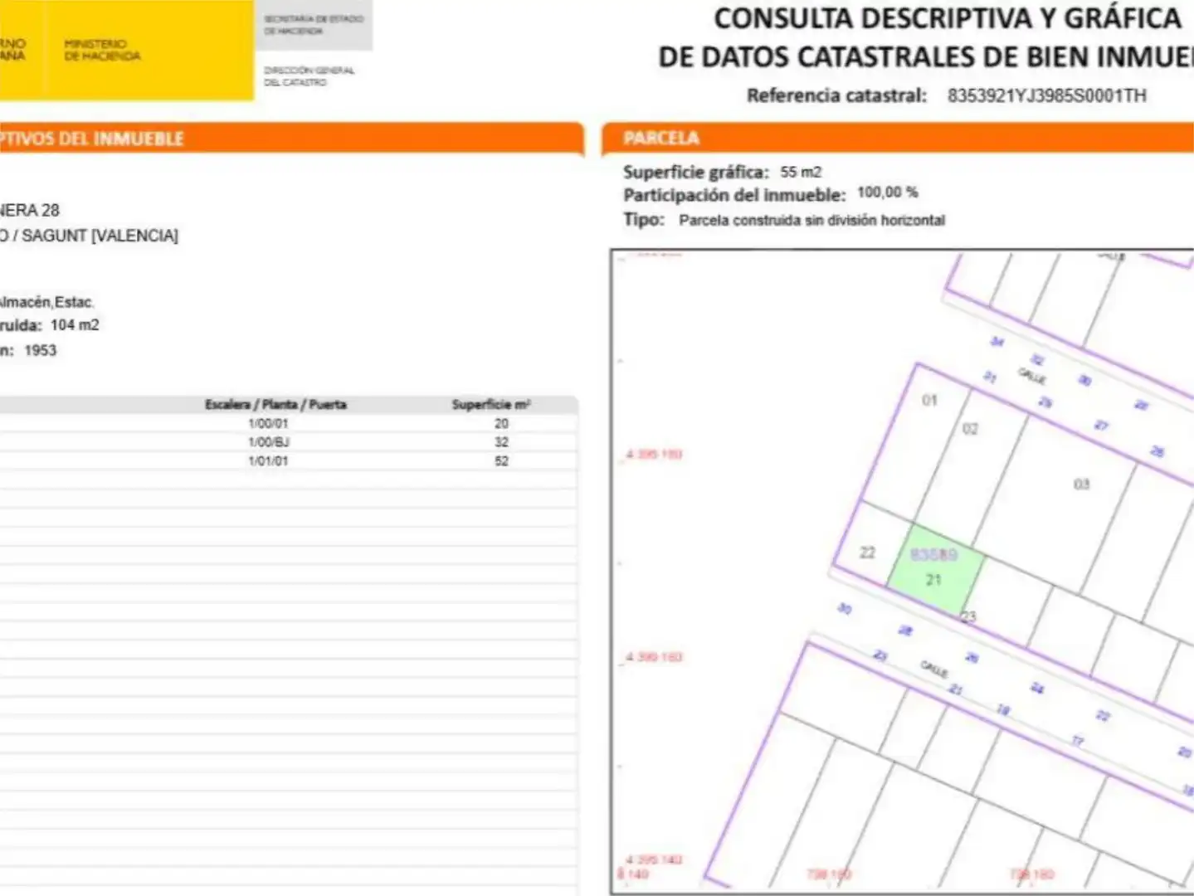The image size is (1194, 896).
Task: Click construction year '1953'
Action: tap(41, 350)
